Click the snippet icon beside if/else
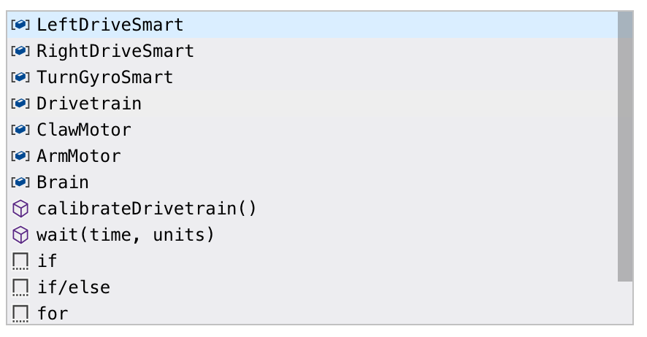 click(20, 287)
